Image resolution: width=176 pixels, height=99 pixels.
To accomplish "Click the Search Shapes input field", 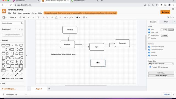I will coord(11,23).
